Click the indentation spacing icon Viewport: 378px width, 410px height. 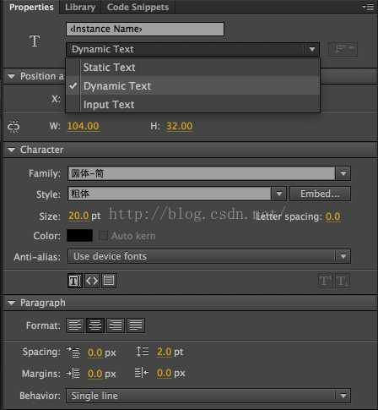click(x=73, y=352)
